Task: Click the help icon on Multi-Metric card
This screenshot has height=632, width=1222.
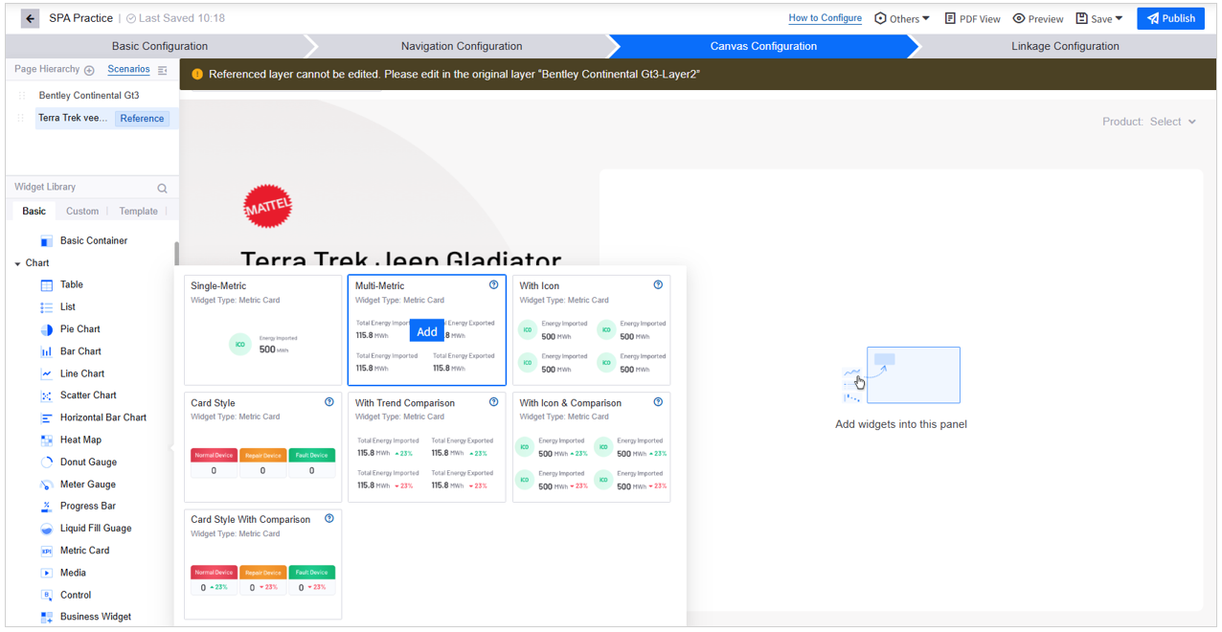Action: 494,285
